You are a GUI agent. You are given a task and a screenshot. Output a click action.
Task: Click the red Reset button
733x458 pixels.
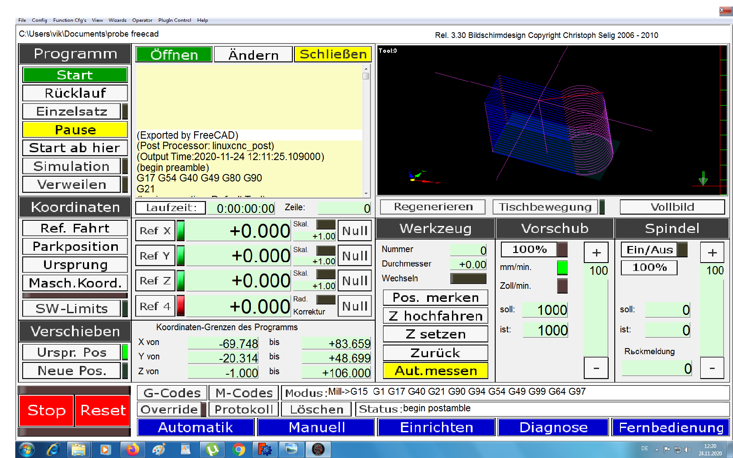click(103, 410)
